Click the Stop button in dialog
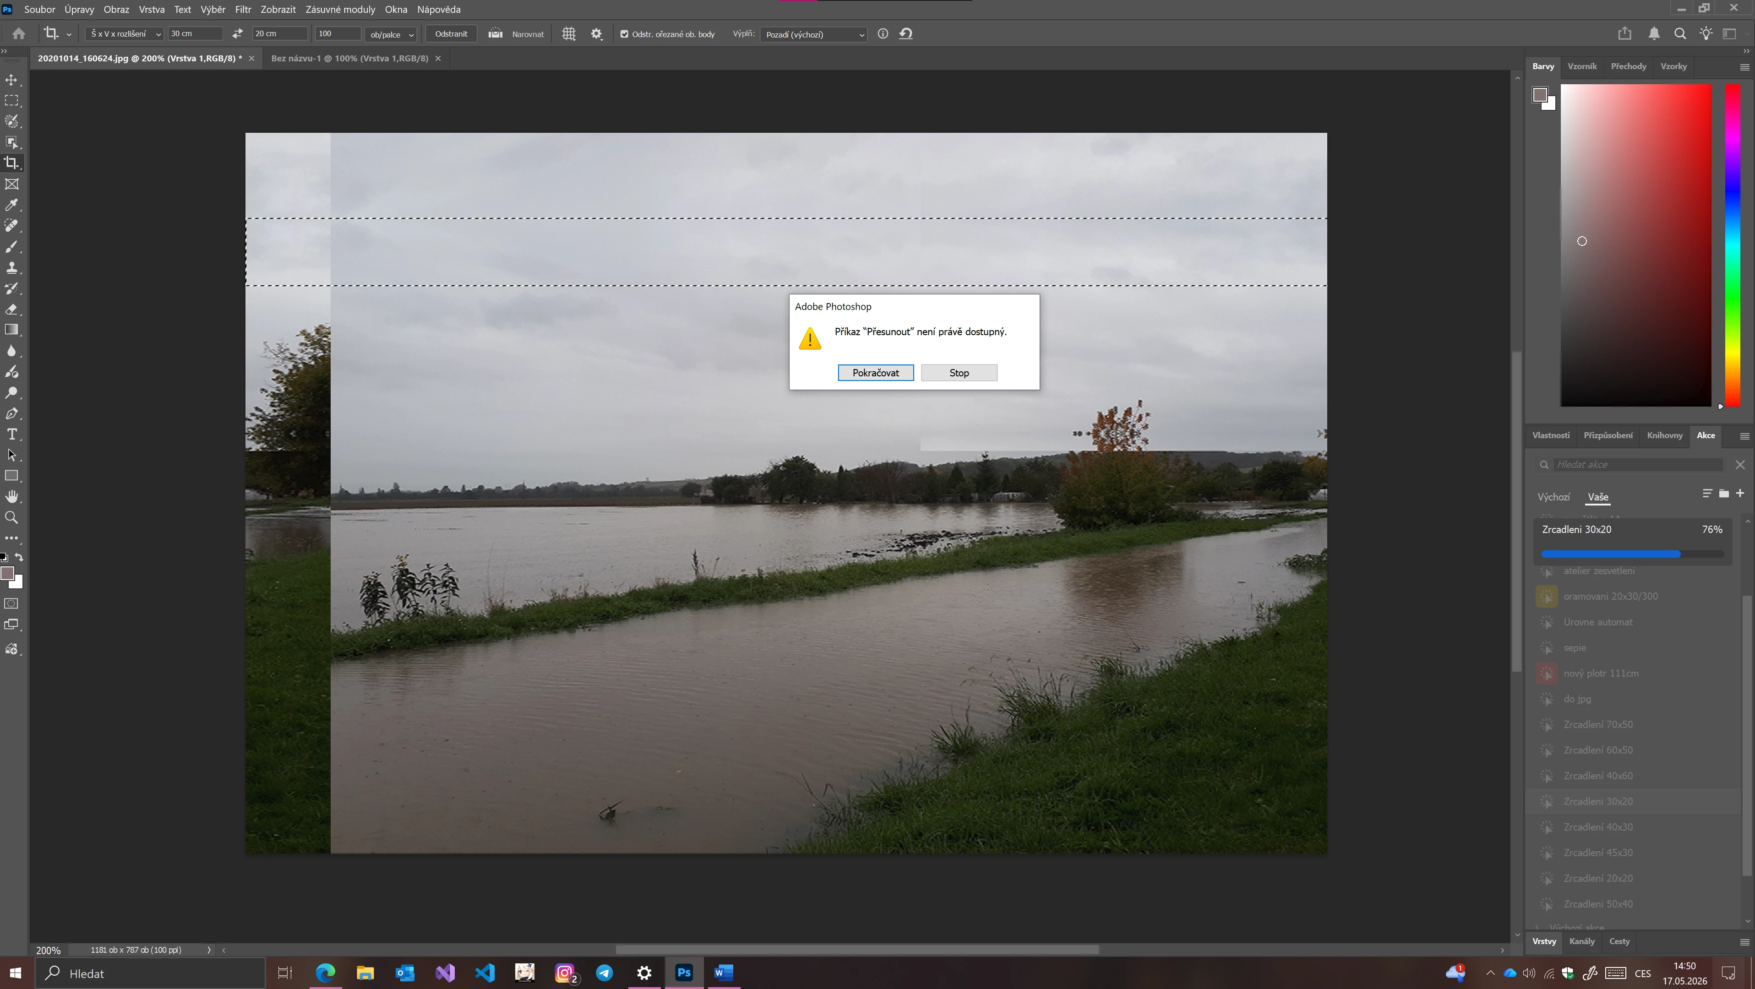The width and height of the screenshot is (1755, 989). [959, 373]
